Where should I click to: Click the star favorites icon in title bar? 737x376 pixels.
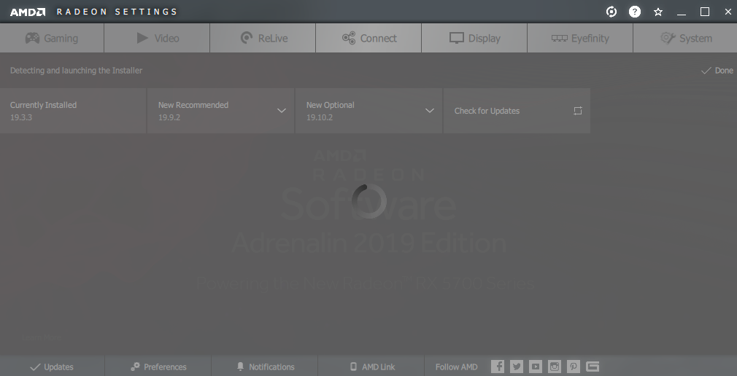tap(658, 12)
